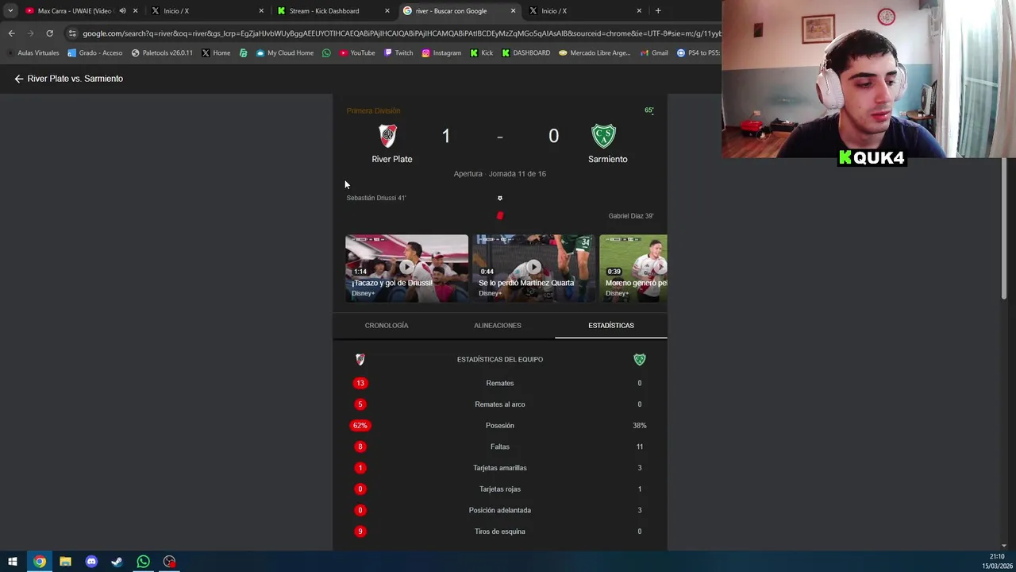
Task: Click the Sarmiento team crest
Action: pos(603,136)
